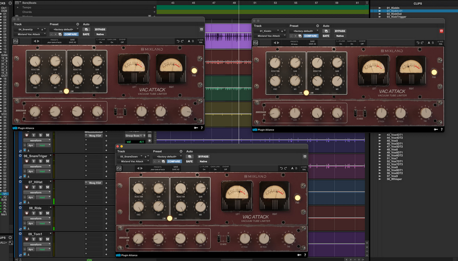Click undo arrow in 01_KickIn plugin toolbar
458x261 pixels.
[x=418, y=43]
